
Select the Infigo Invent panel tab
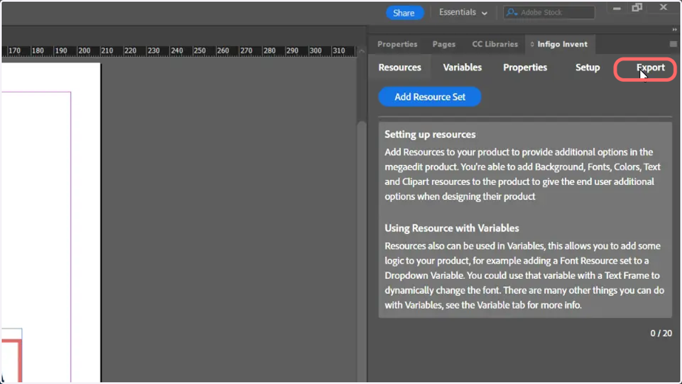pyautogui.click(x=559, y=44)
